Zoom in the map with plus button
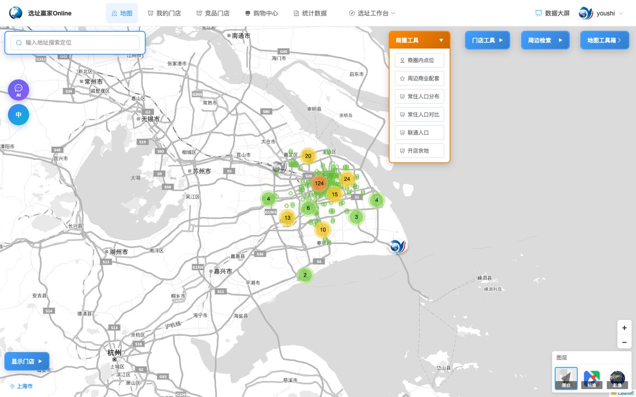This screenshot has height=397, width=636. click(x=624, y=328)
